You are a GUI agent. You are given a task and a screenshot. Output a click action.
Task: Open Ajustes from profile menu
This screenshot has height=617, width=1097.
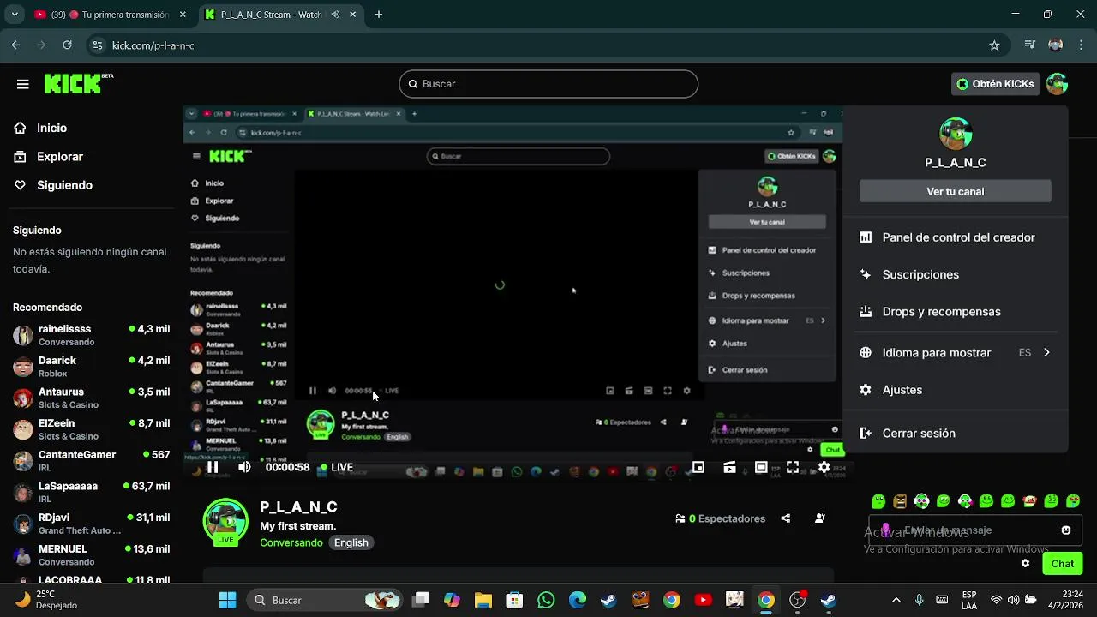(955, 390)
